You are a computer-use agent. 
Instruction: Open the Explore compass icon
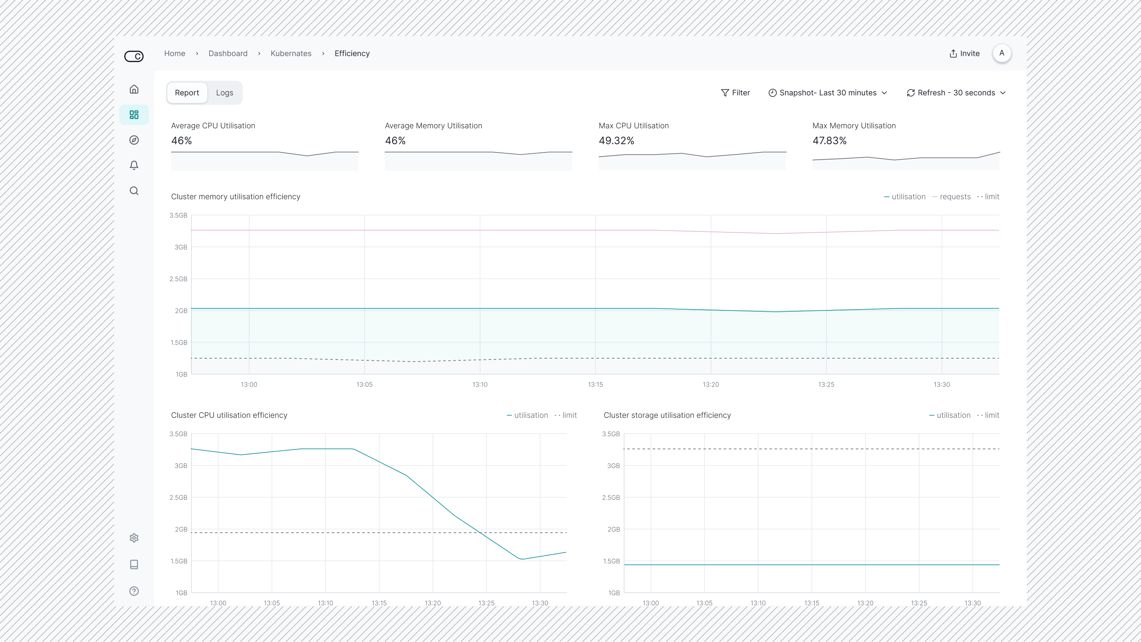point(134,140)
